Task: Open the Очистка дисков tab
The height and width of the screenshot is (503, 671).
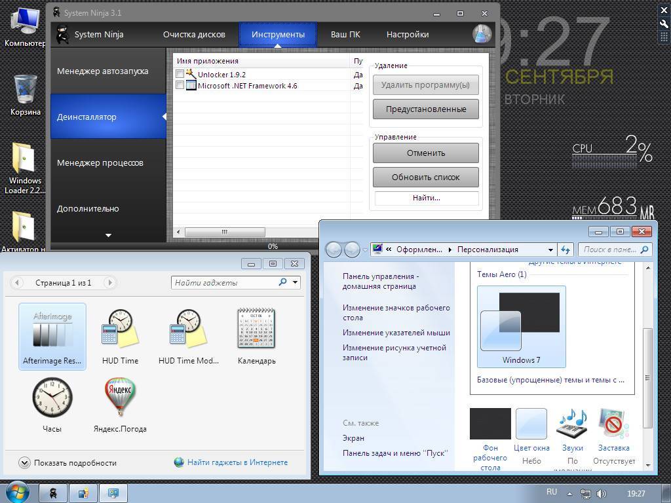Action: (x=194, y=34)
